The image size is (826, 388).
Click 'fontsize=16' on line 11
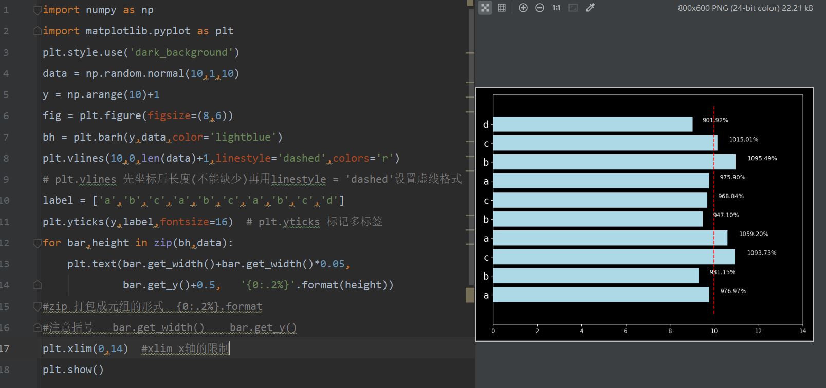(x=194, y=222)
